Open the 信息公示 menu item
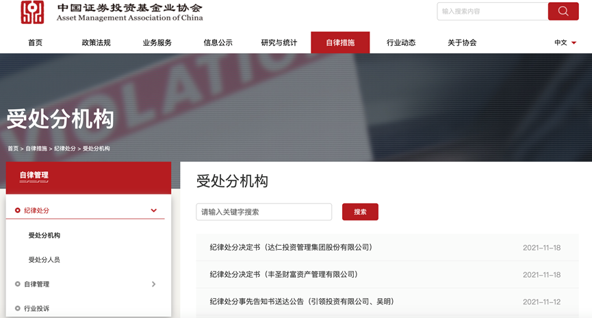This screenshot has width=592, height=318. click(x=218, y=42)
